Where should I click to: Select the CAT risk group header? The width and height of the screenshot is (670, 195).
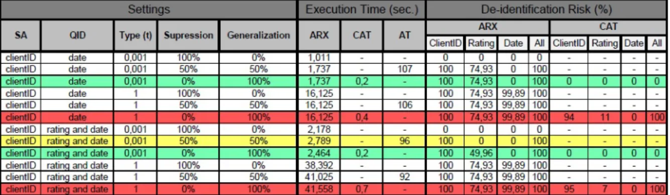609,26
